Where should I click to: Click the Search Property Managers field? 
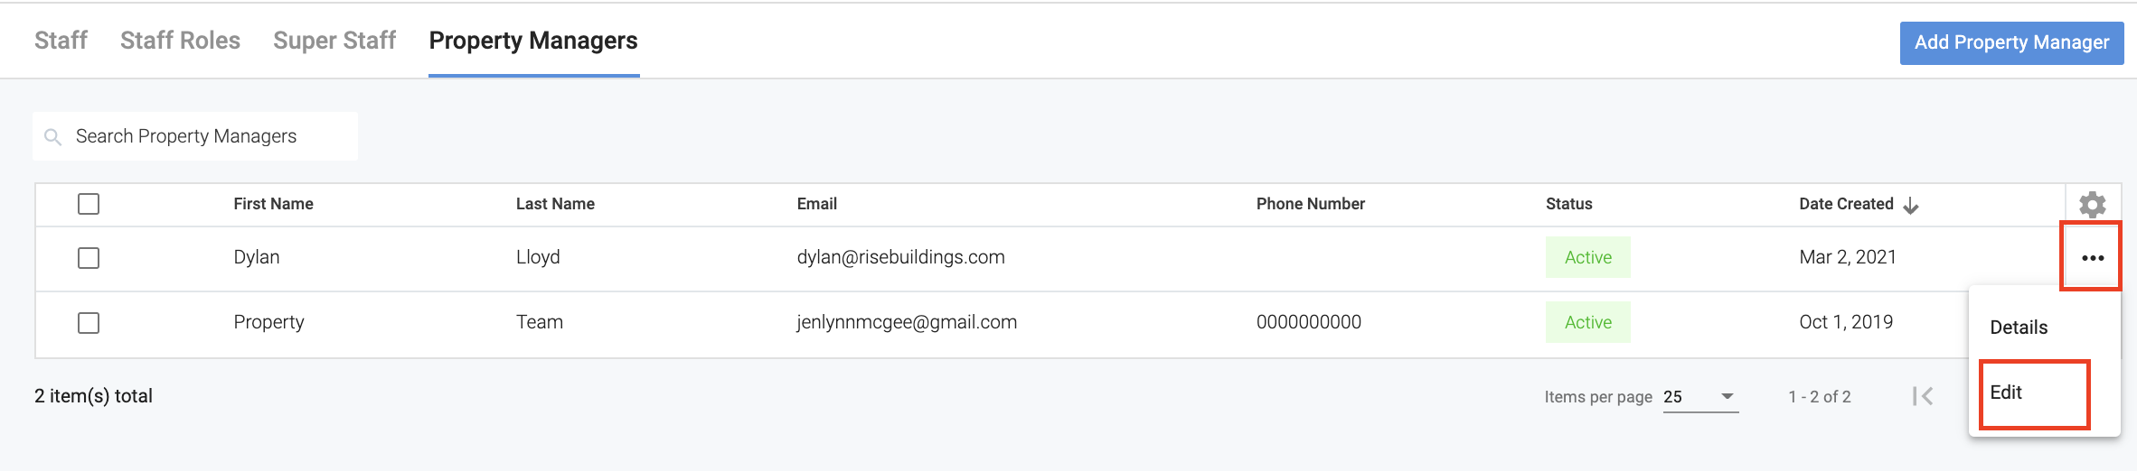(x=208, y=136)
